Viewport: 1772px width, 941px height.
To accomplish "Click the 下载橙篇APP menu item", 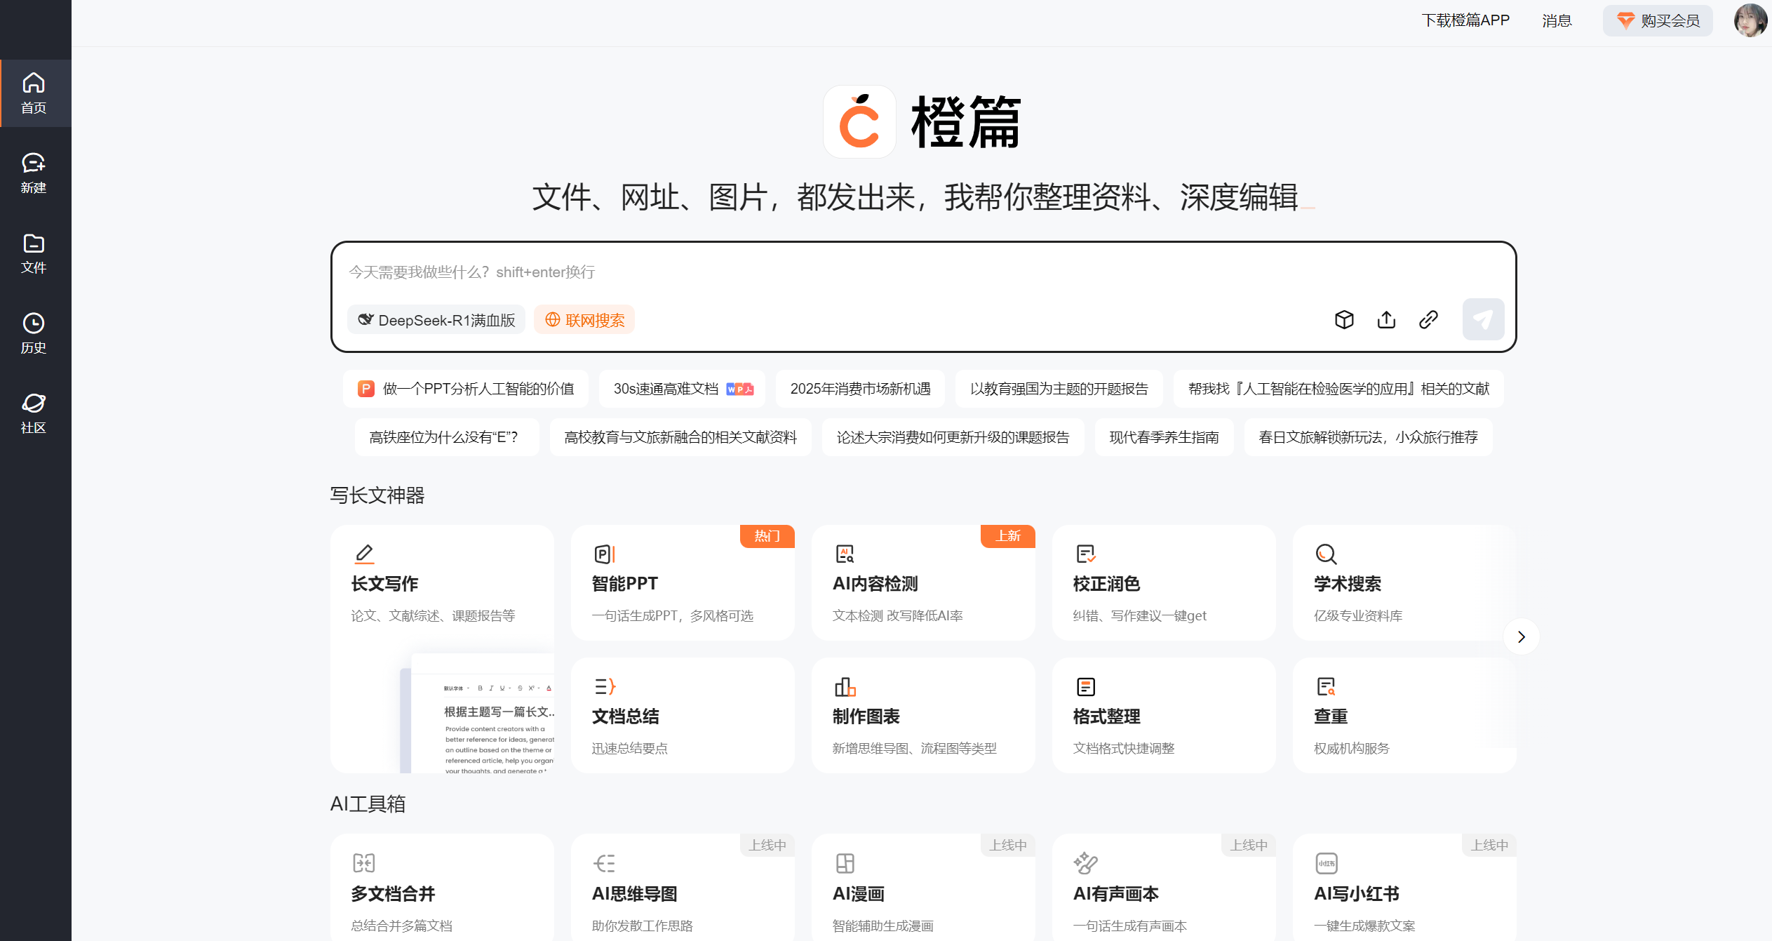I will click(x=1465, y=20).
